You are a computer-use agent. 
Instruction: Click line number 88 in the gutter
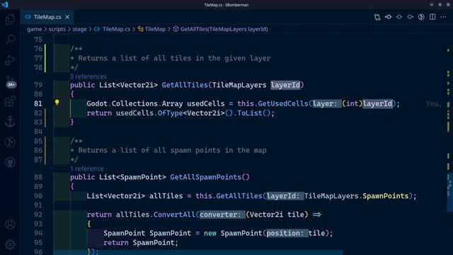[38, 177]
